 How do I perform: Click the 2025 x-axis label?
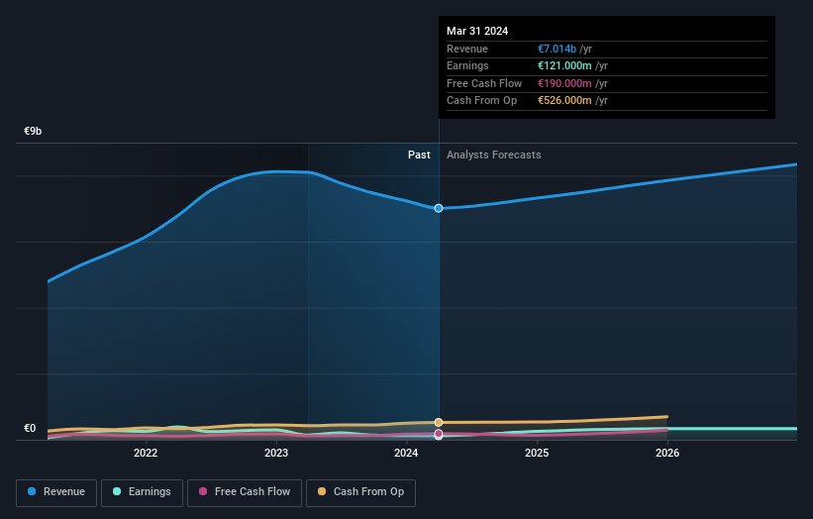click(537, 454)
